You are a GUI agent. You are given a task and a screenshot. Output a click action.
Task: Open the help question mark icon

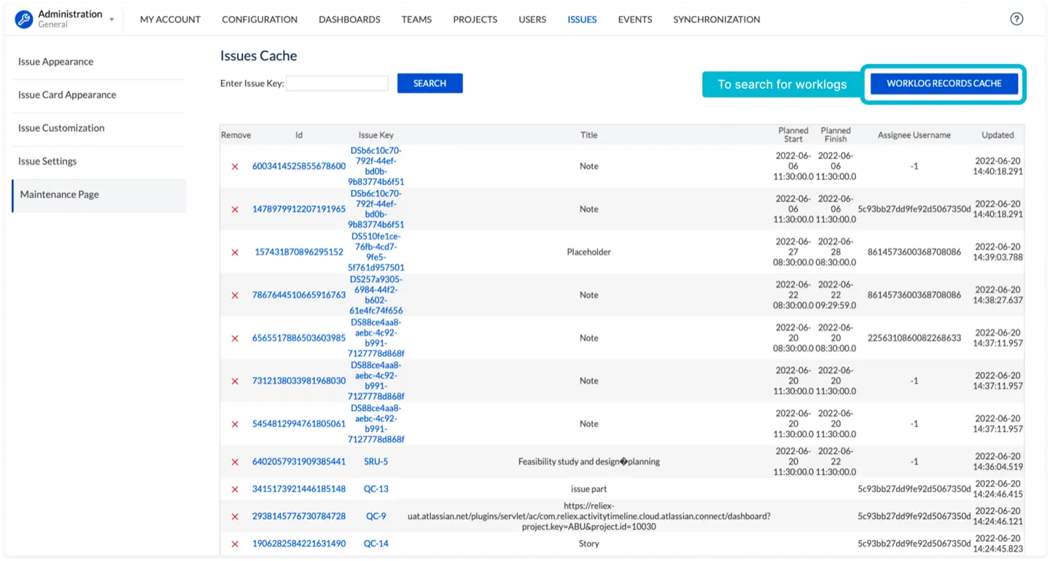(1016, 20)
